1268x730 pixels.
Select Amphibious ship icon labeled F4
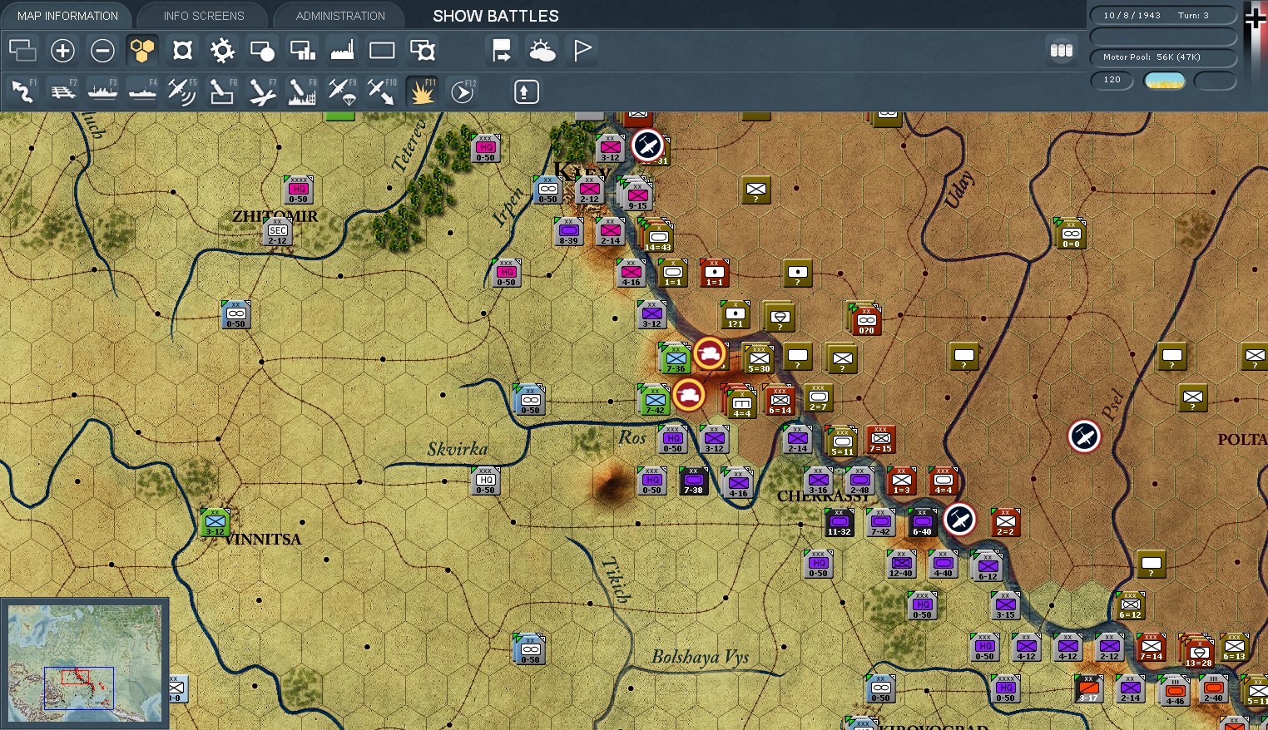142,91
